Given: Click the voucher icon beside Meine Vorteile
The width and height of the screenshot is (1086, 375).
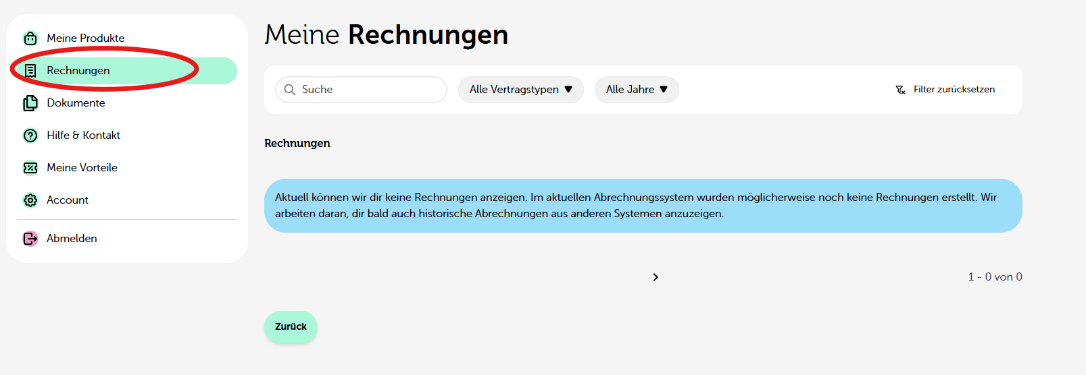Looking at the screenshot, I should coord(30,168).
